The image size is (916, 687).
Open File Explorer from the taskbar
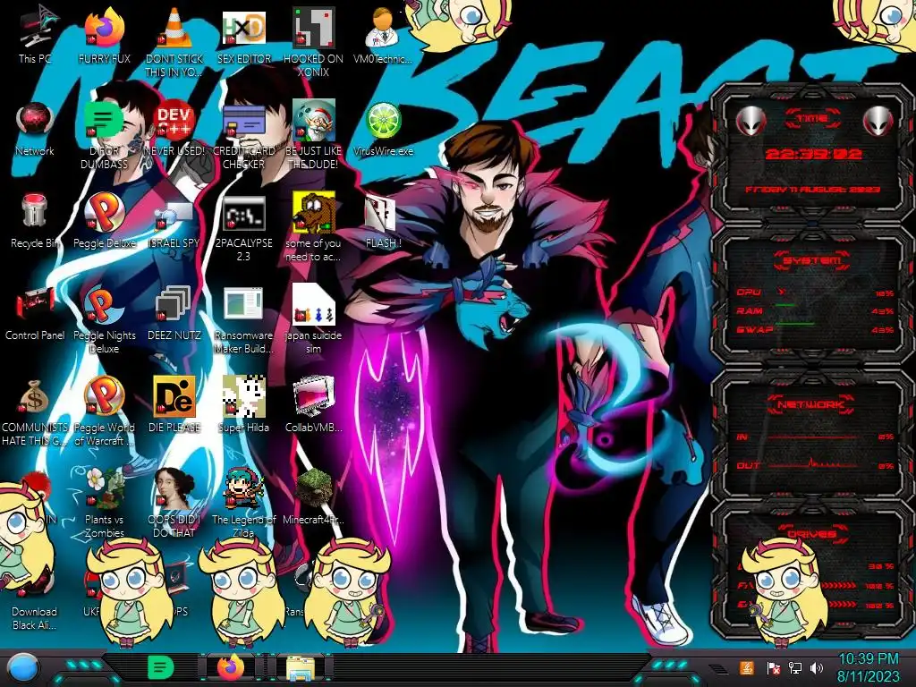[x=301, y=667]
